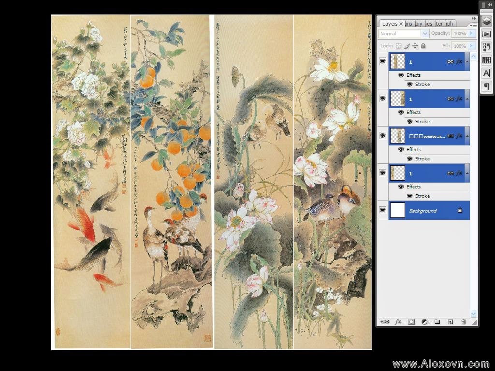Toggle Stroke visibility on the topmost layer 1
The width and height of the screenshot is (495, 371).
point(410,85)
